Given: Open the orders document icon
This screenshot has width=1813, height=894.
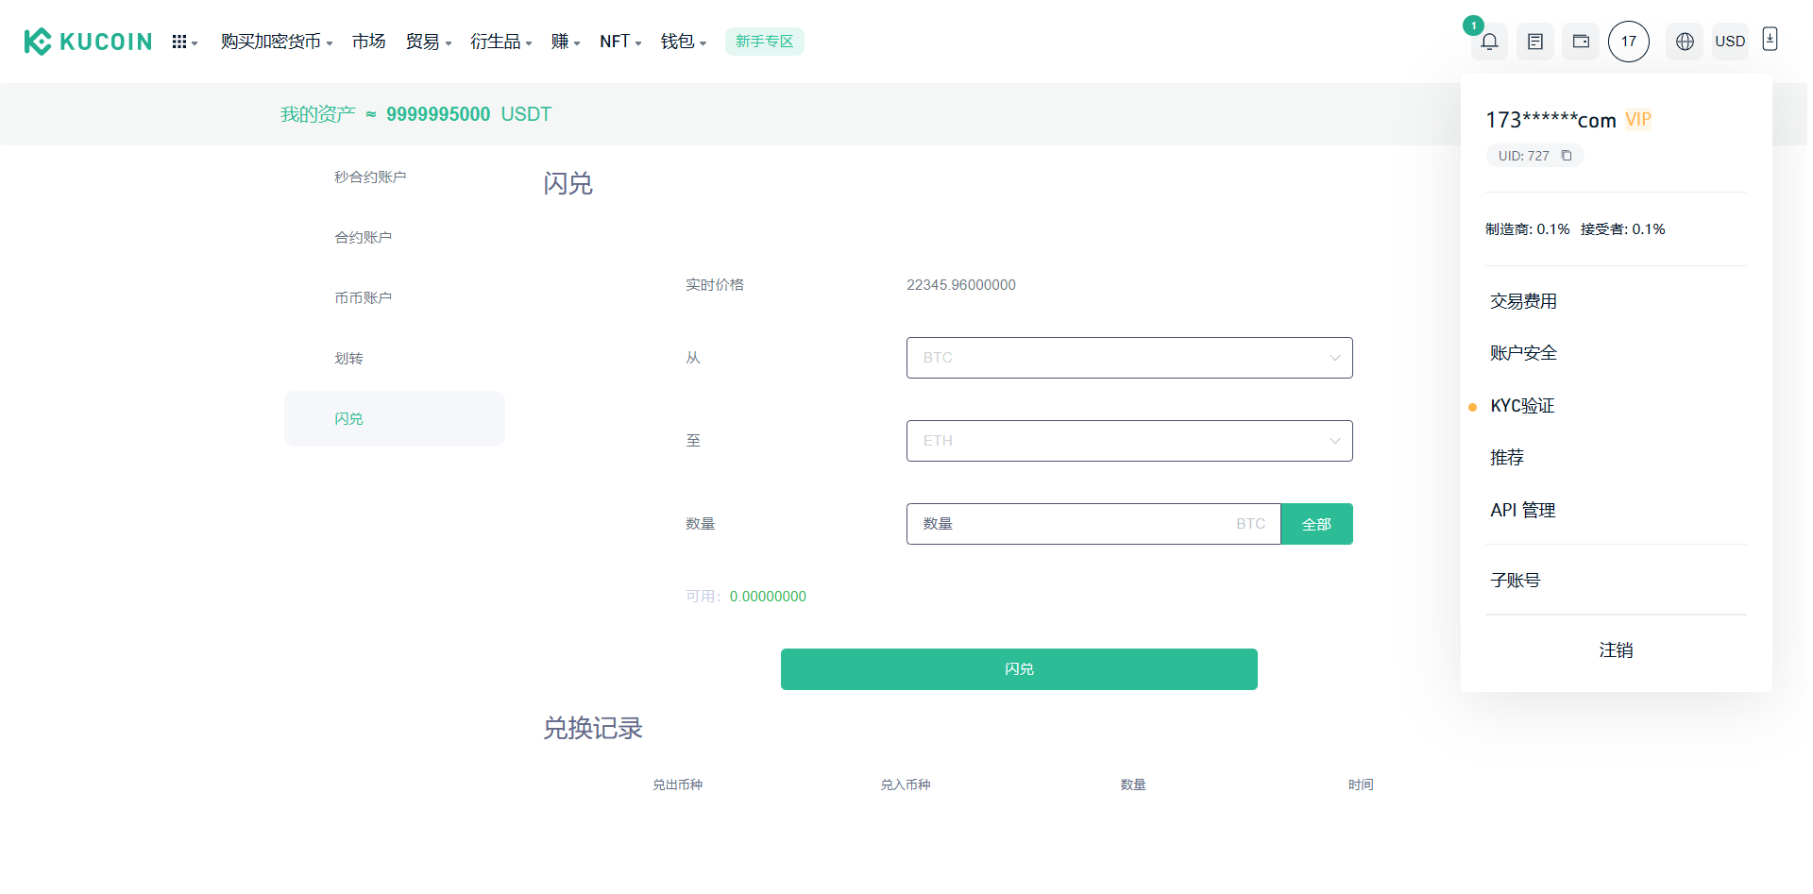Looking at the screenshot, I should pos(1535,42).
